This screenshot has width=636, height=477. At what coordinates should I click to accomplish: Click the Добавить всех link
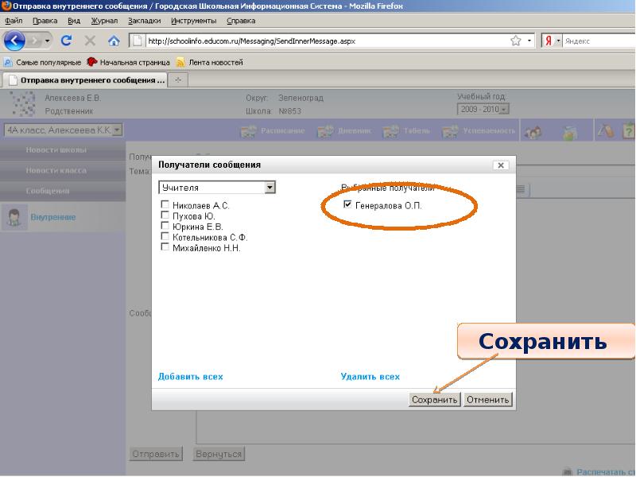tap(190, 377)
